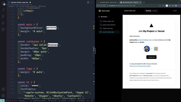This screenshot has width=181, height=102.
Task: Open the plaid-verify-identity email
Action: point(109,25)
